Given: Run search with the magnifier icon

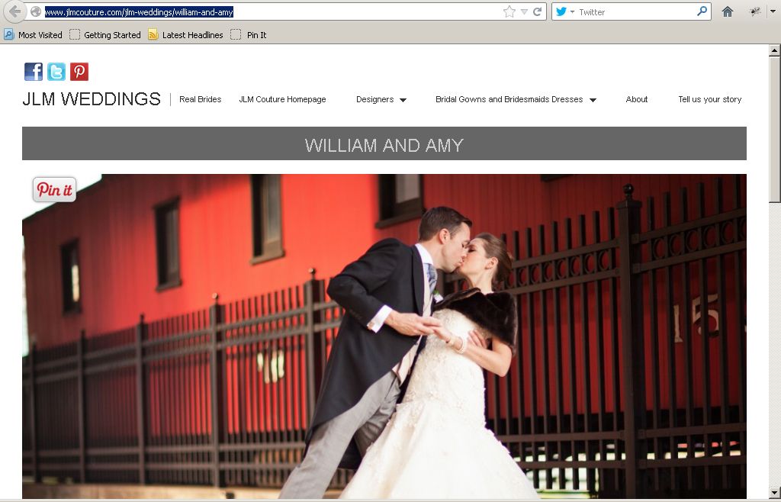Looking at the screenshot, I should click(x=702, y=11).
